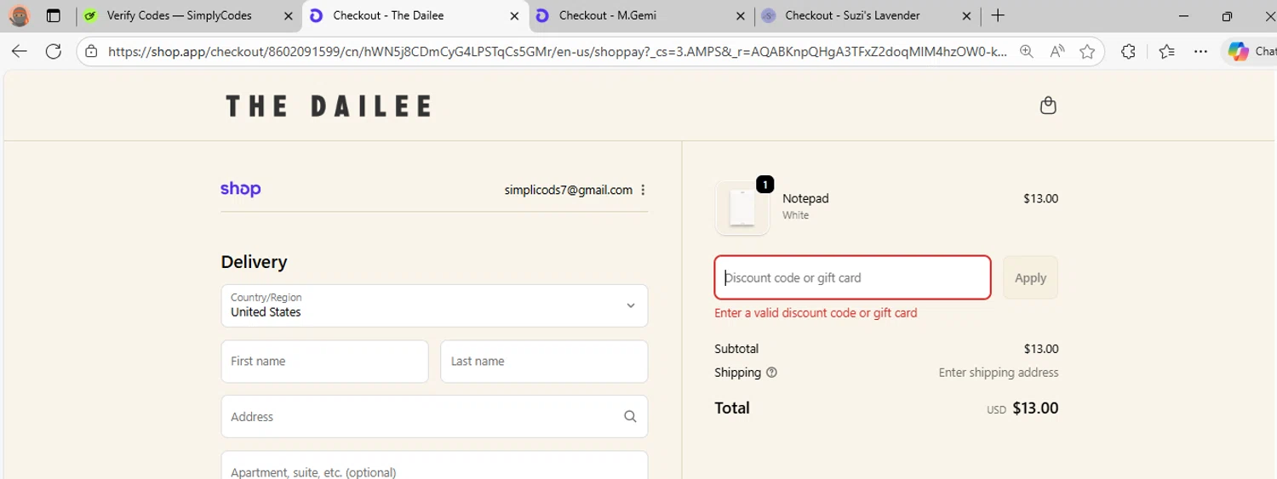Go back to the previous page

[x=20, y=51]
